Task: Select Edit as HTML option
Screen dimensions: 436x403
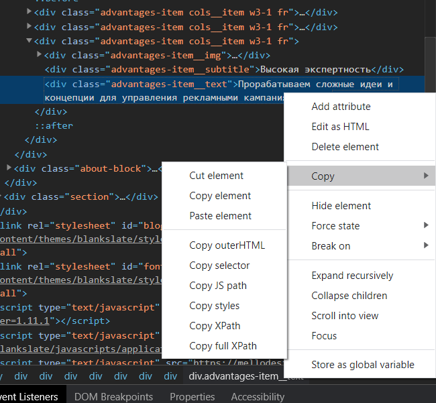Action: click(x=340, y=127)
